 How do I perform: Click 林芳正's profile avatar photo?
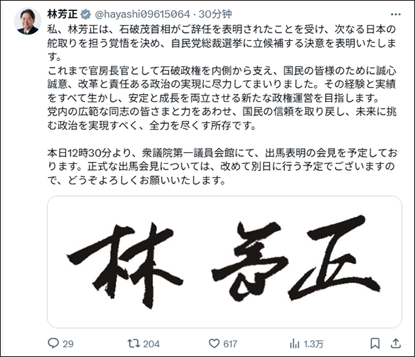click(27, 22)
